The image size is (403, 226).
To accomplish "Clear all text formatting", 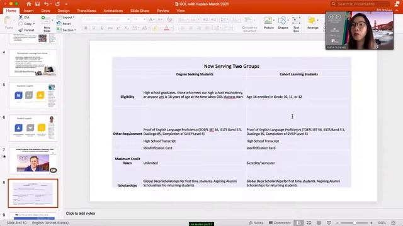I will 169,19.
